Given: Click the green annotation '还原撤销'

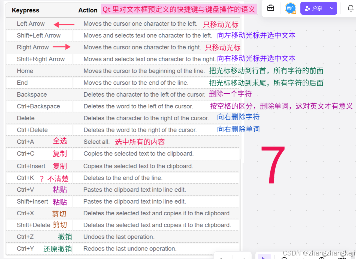Looking at the screenshot, I should click(x=58, y=249).
